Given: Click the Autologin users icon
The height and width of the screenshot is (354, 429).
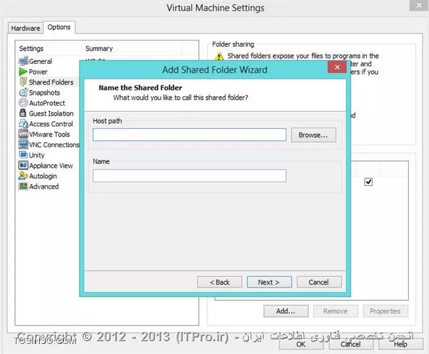Looking at the screenshot, I should pyautogui.click(x=23, y=176).
